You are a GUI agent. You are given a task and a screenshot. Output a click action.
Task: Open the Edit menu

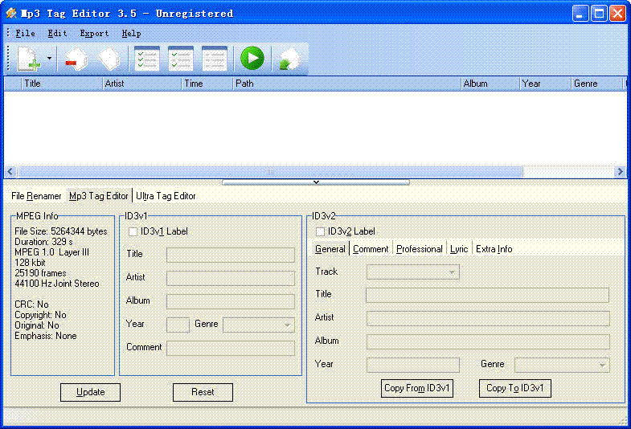57,34
